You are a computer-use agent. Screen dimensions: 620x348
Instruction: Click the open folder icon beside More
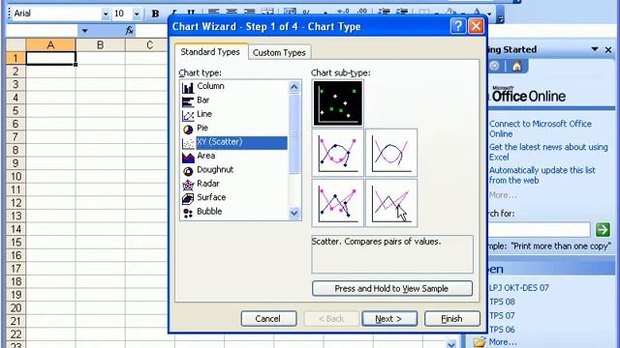480,341
